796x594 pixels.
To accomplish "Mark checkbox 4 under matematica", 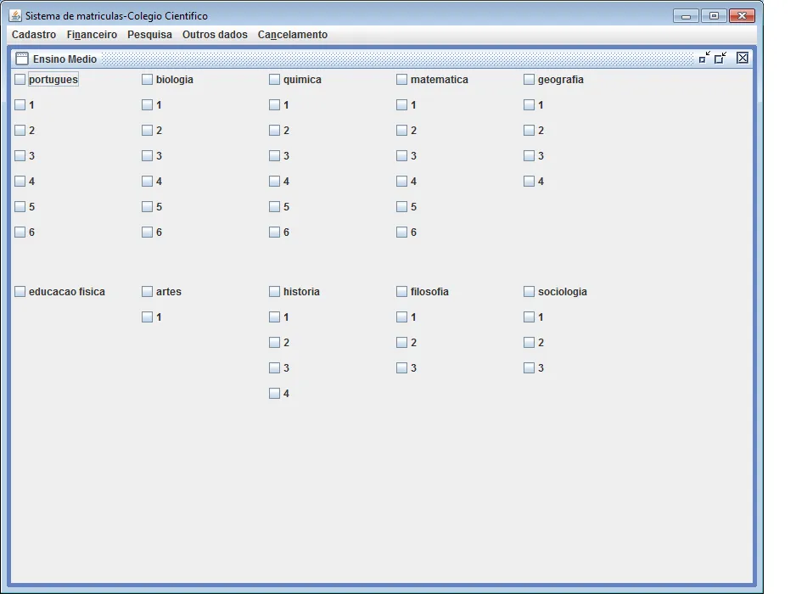I will point(401,181).
